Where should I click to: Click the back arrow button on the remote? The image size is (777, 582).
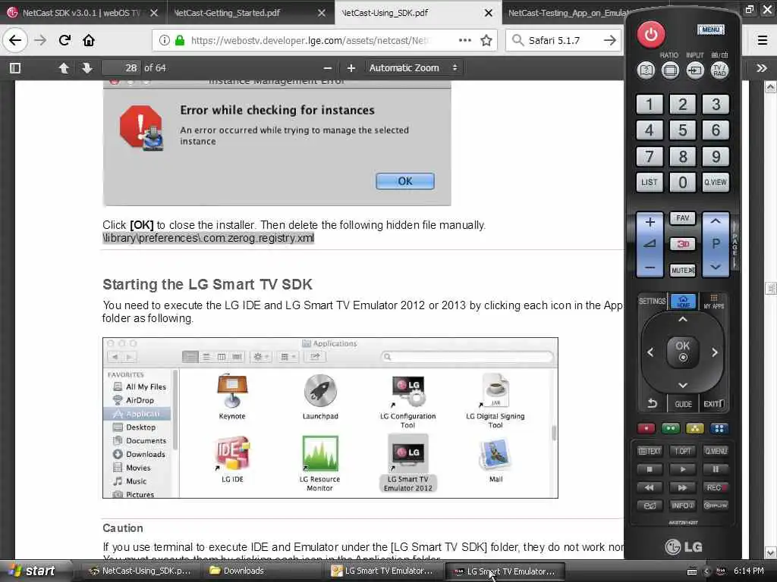tap(652, 404)
